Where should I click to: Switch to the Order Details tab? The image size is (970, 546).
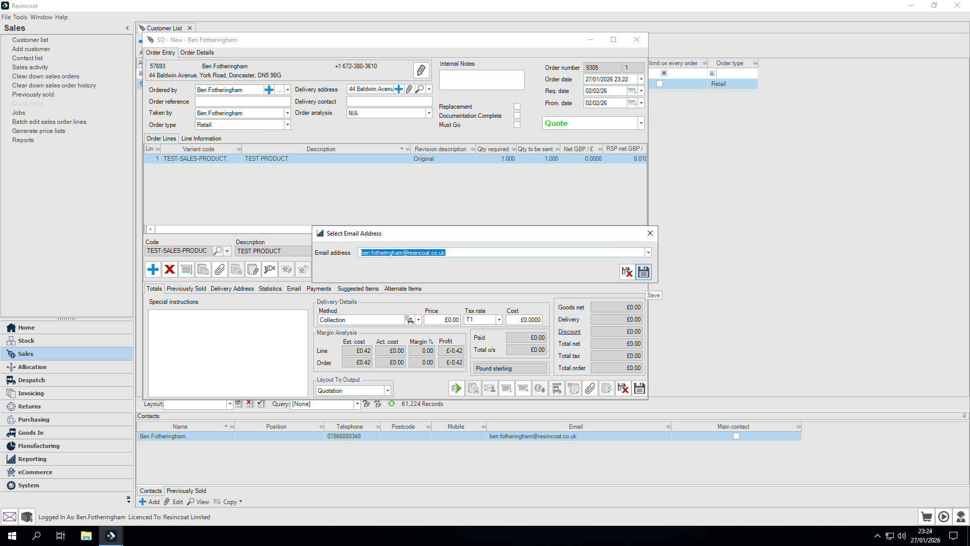[197, 53]
